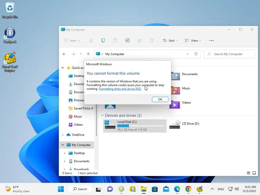Expand the address bar history dropdown
This screenshot has width=260, height=195.
188,54
